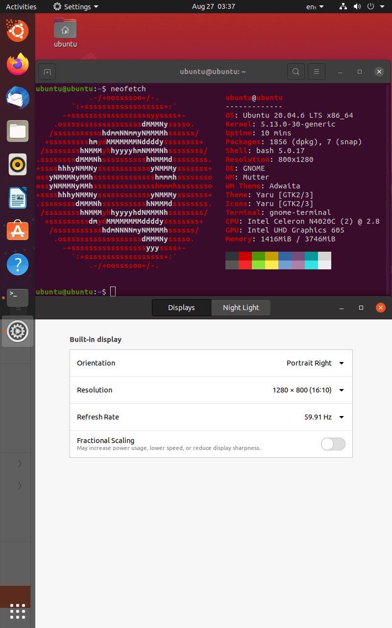This screenshot has height=628, width=392.
Task: Open the Settings app menu in top bar
Action: (75, 6)
